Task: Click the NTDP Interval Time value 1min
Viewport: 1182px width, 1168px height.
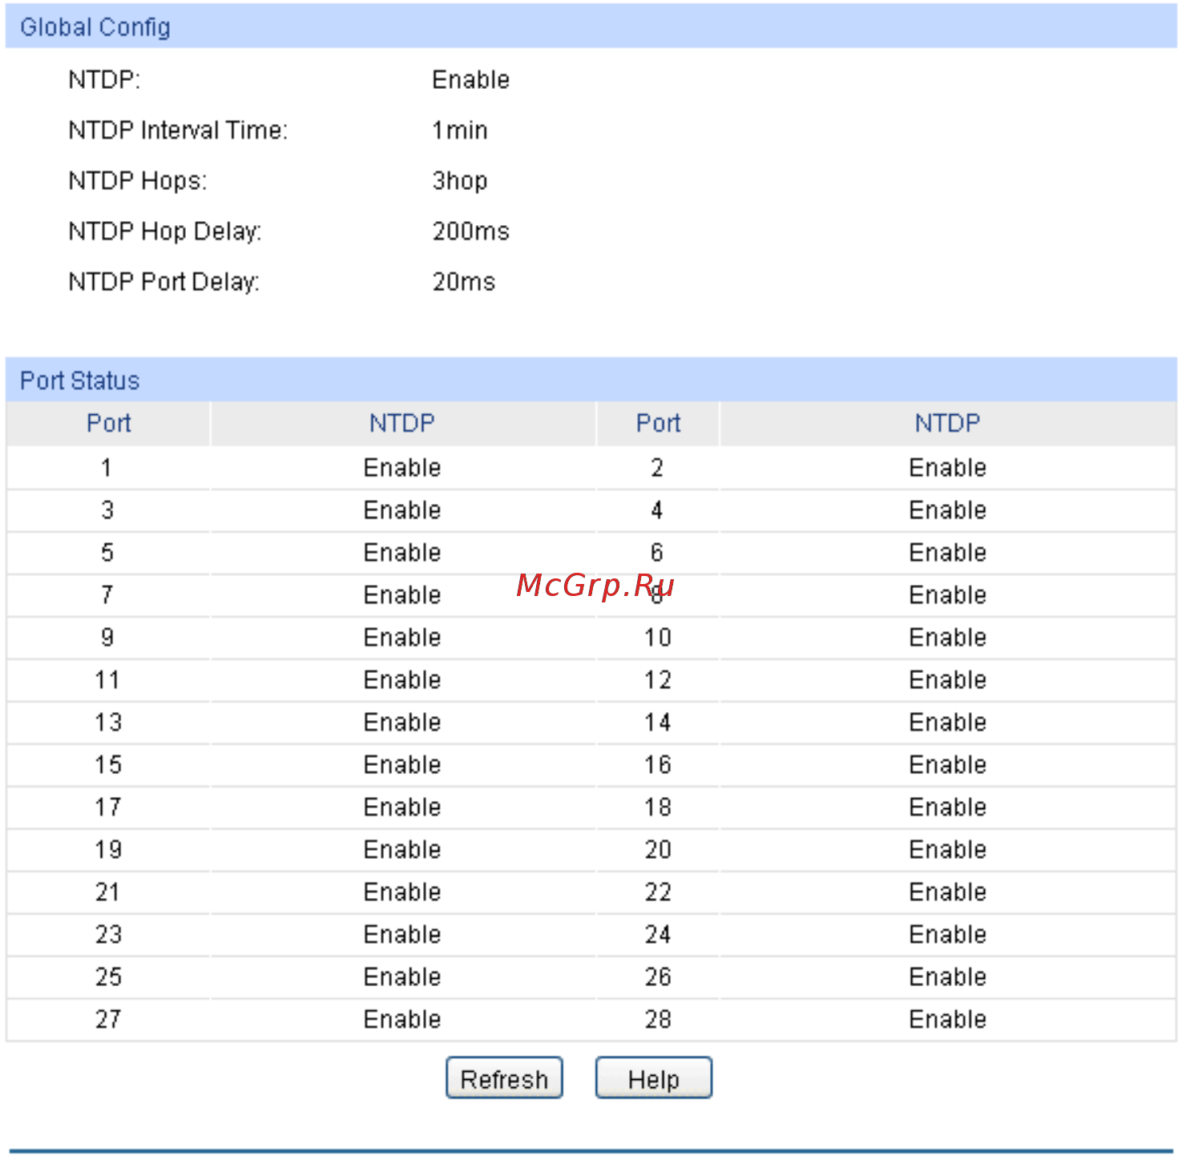Action: click(x=459, y=130)
